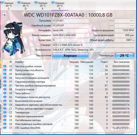The height and width of the screenshot is (135, 137).
Task: Click the Текущее column header
Action: point(74,62)
